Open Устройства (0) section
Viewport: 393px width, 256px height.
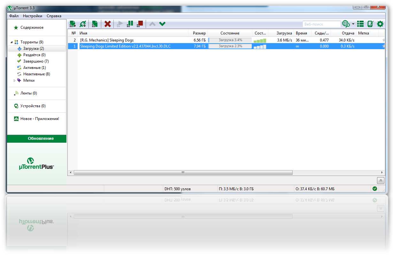(x=33, y=106)
